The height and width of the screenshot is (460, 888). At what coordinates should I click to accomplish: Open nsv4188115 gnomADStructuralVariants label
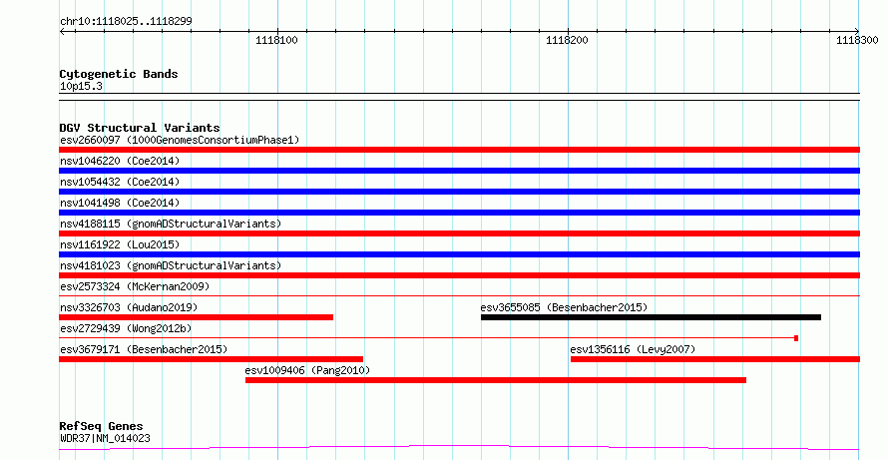click(171, 224)
